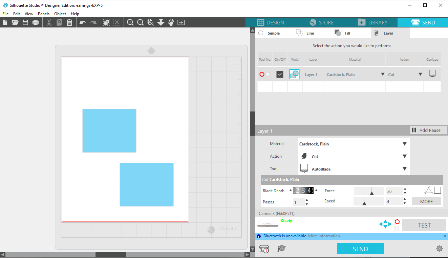Click the Force slider handle
The width and height of the screenshot is (448, 258).
tap(372, 193)
